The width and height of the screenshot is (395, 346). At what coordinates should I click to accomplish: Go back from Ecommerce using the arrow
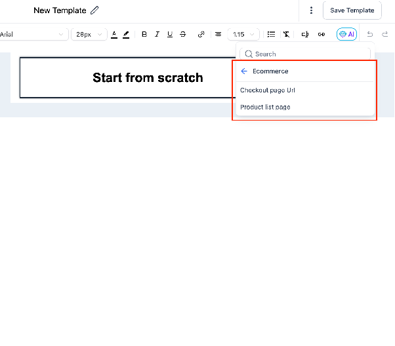coord(244,71)
